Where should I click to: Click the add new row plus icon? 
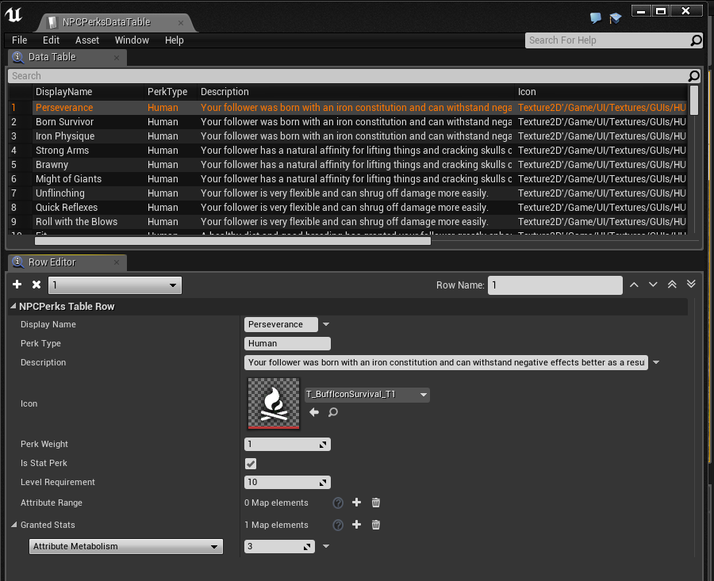point(17,285)
